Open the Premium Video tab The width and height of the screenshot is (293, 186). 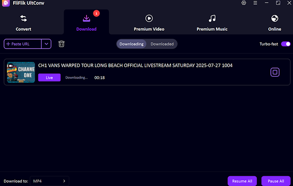(149, 23)
